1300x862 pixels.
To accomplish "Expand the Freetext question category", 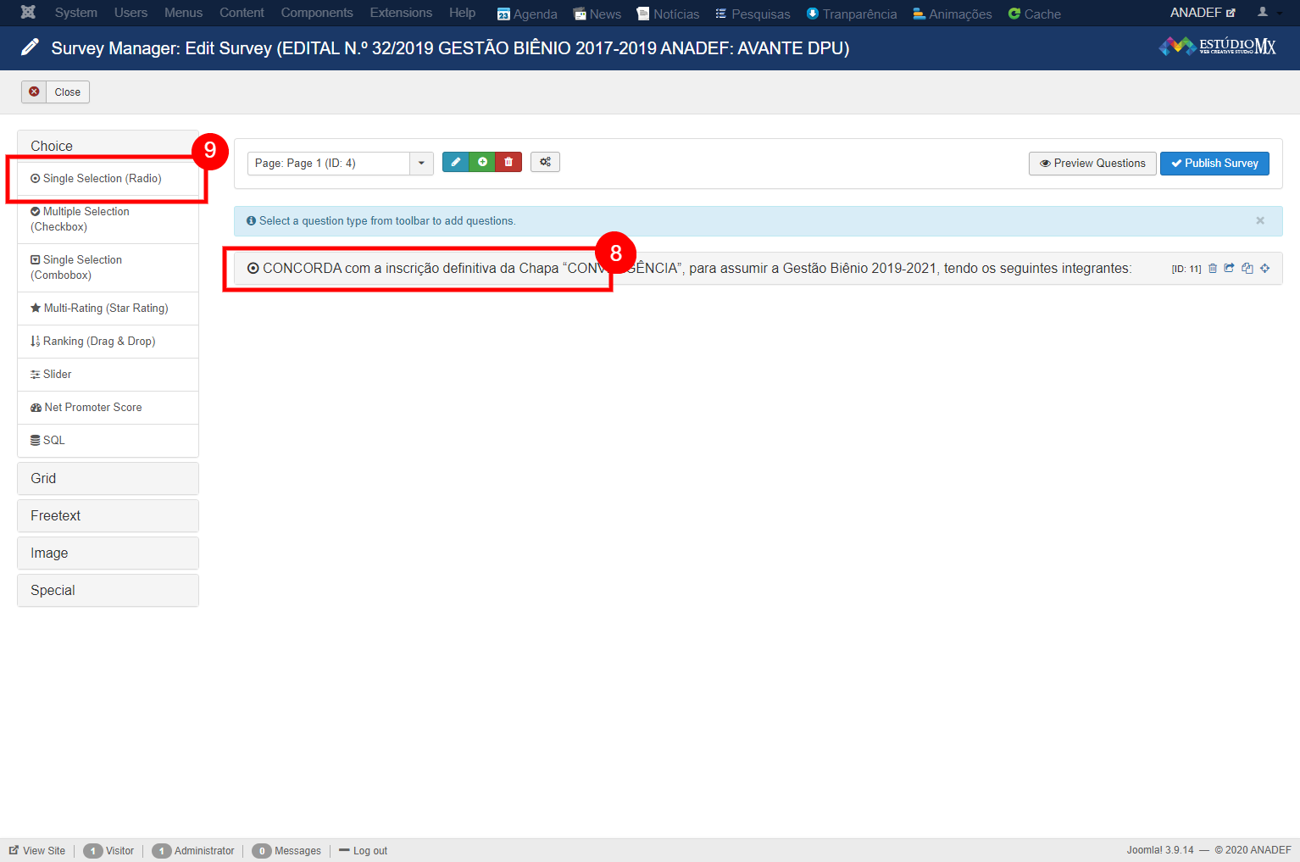I will pos(108,515).
